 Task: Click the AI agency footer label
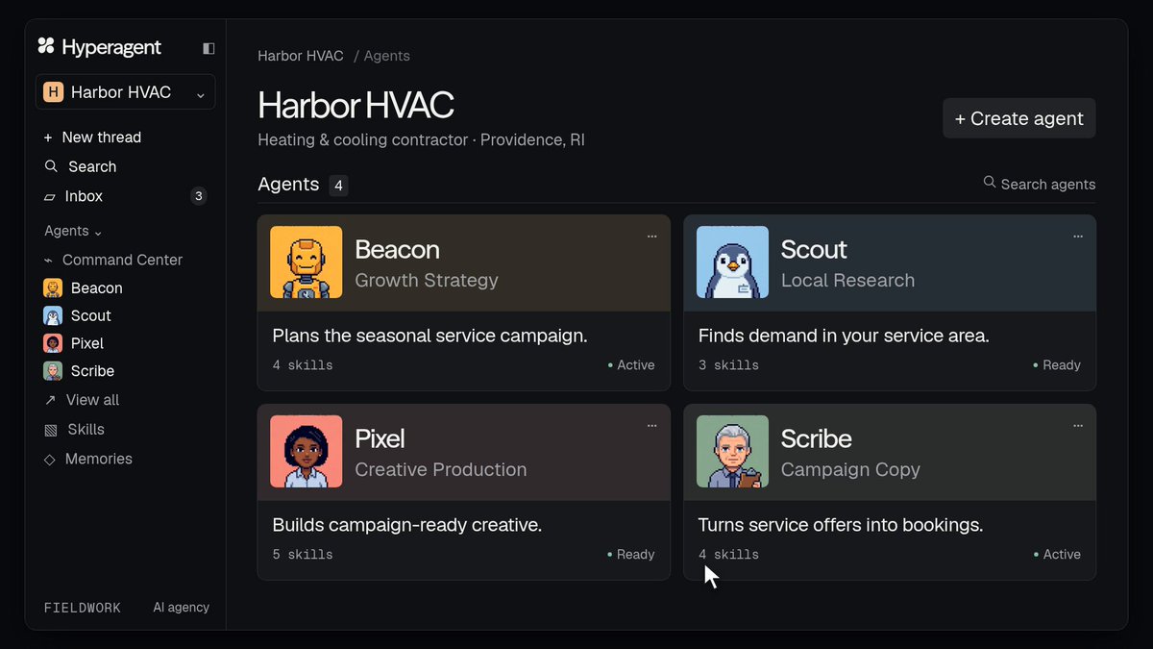pyautogui.click(x=181, y=608)
